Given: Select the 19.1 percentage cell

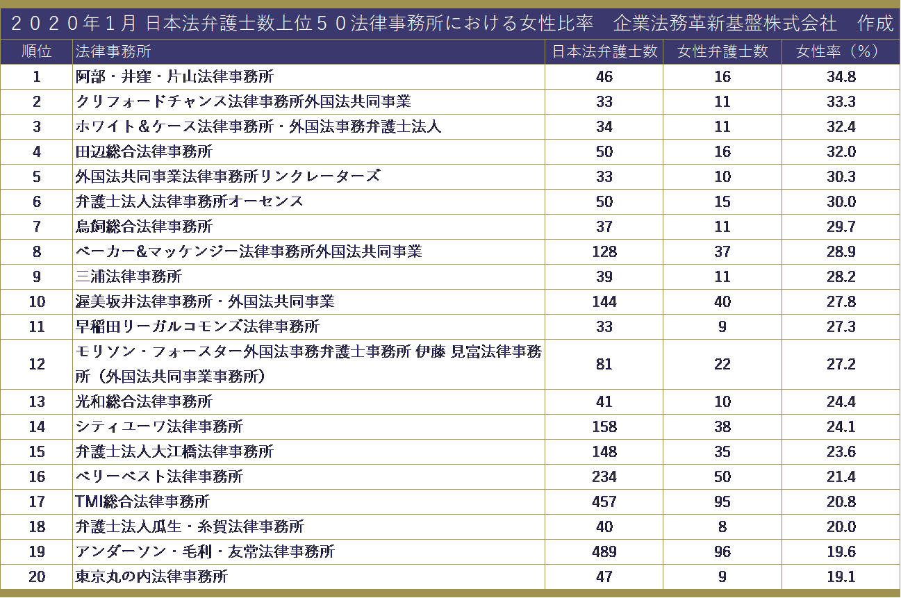Looking at the screenshot, I should click(841, 577).
